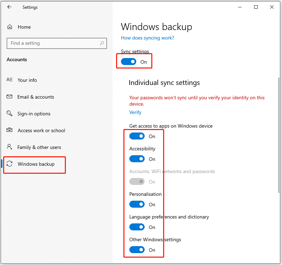This screenshot has height=265, width=282.
Task: Open Email & accounts settings
Action: click(x=36, y=97)
